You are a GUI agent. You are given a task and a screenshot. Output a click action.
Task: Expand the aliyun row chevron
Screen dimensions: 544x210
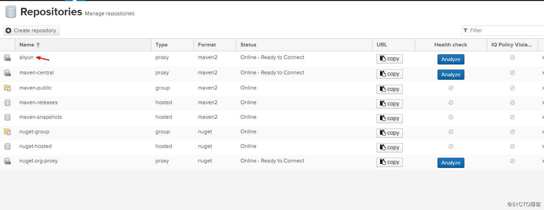[x=542, y=58]
